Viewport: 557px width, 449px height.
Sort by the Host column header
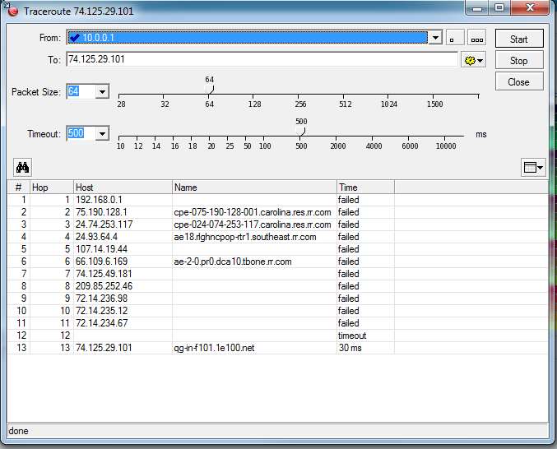(x=123, y=187)
